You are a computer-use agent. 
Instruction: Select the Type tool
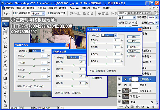5,97
